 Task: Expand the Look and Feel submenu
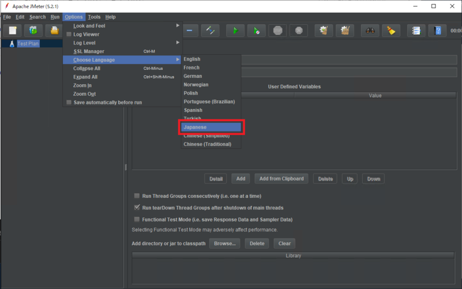(x=122, y=25)
